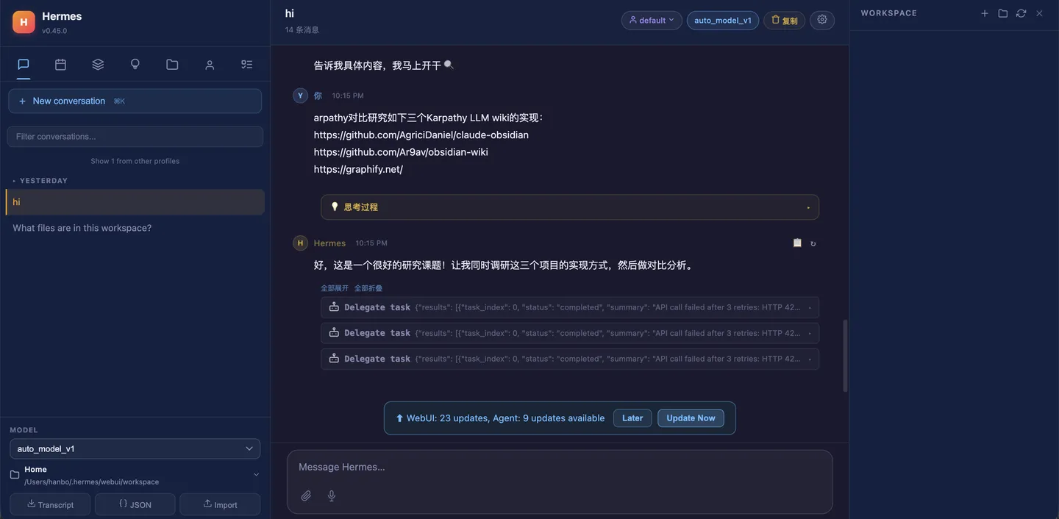1059x519 pixels.
Task: Click into the Filter conversations field
Action: (135, 137)
